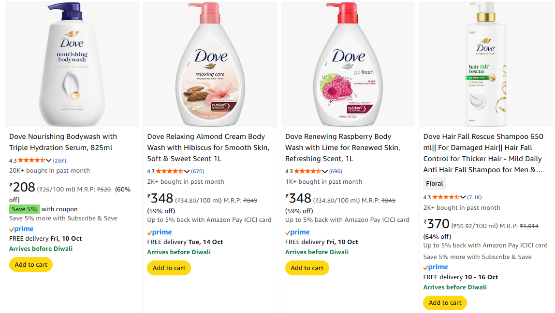Add Relaxing Almond Cream Body Wash to cart
This screenshot has height=313, width=555.
click(x=169, y=268)
